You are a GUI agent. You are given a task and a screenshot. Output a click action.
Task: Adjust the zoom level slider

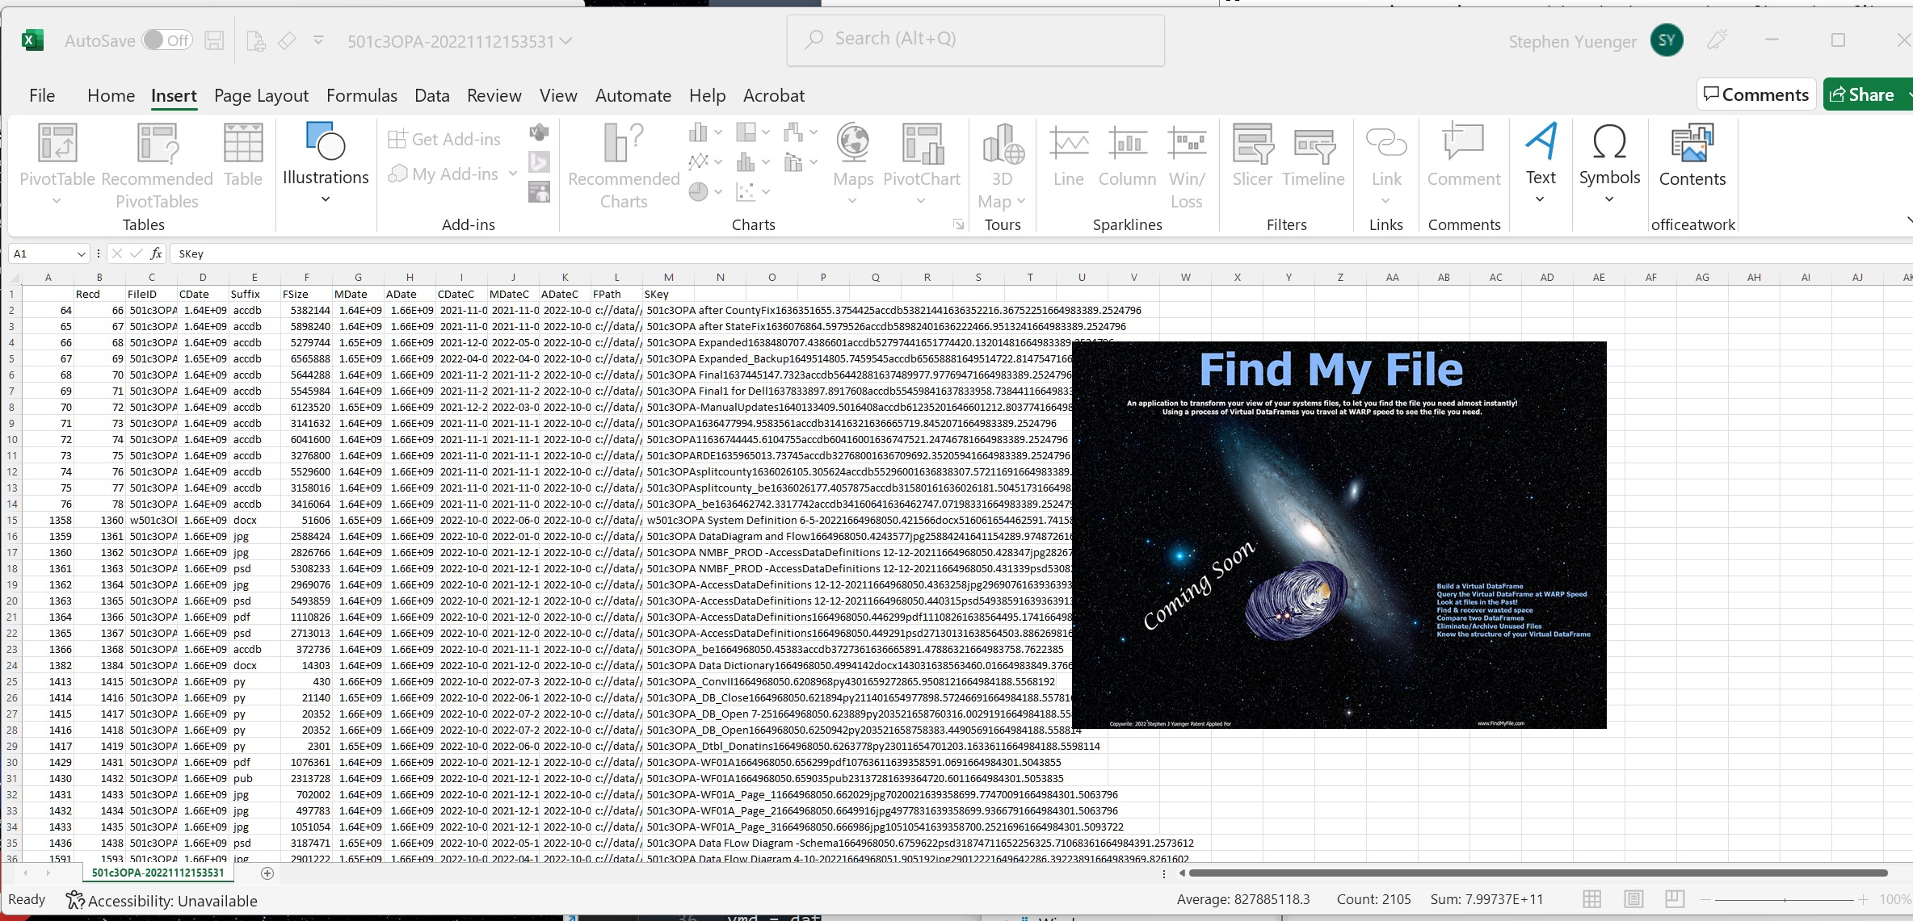[1785, 899]
